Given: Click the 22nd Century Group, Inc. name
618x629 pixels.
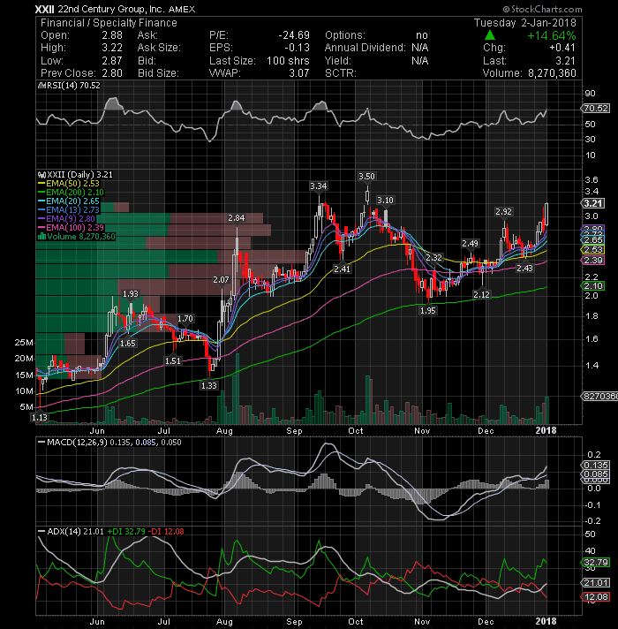Looking at the screenshot, I should tap(111, 9).
